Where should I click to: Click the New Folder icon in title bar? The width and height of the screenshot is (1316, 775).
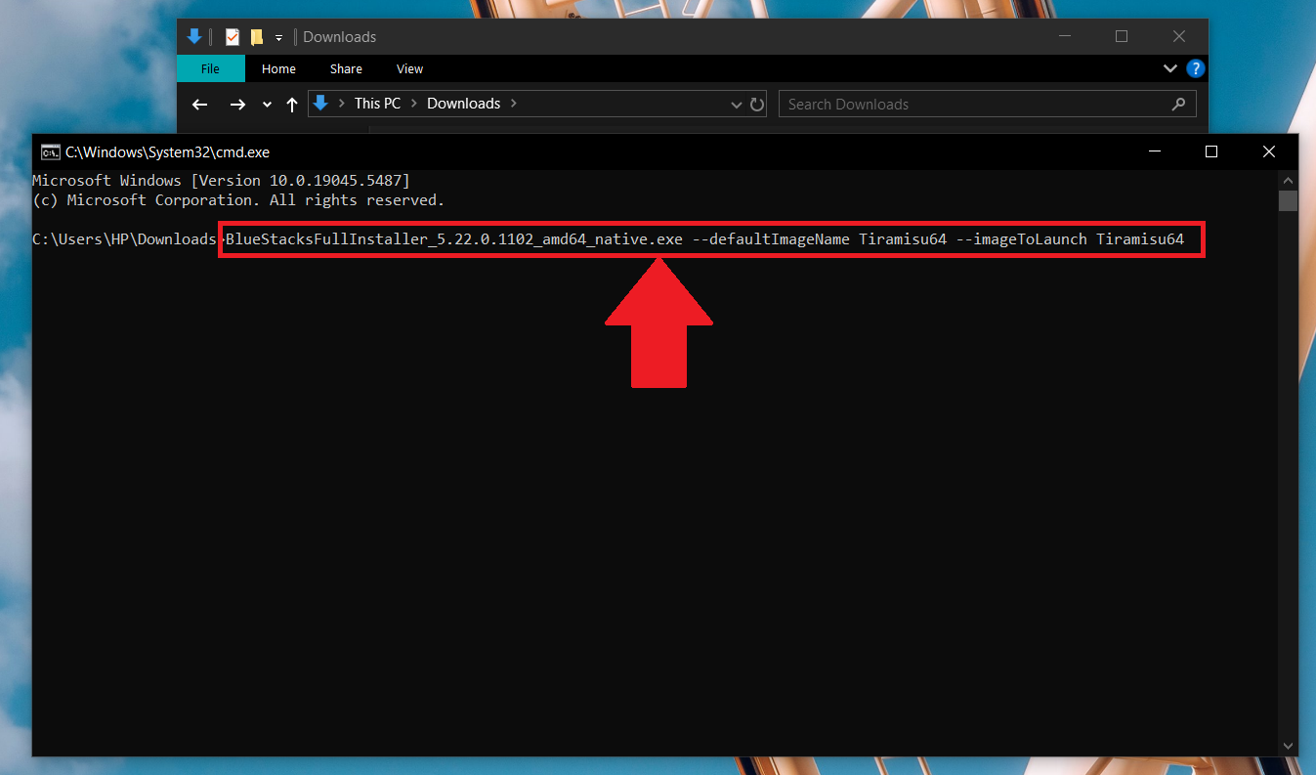point(257,37)
